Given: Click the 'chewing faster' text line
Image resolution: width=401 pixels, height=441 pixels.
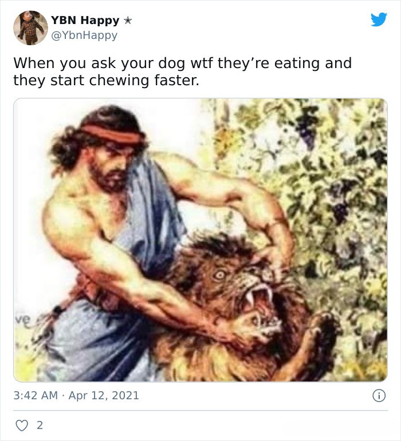Looking at the screenshot, I should coord(144,81).
